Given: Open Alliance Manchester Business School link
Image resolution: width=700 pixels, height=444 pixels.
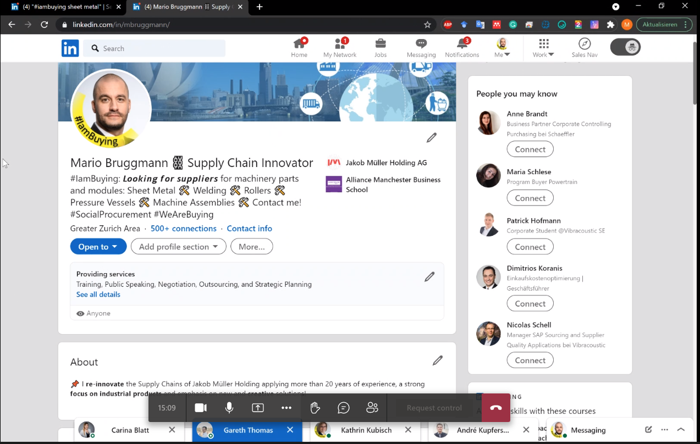Looking at the screenshot, I should pos(383,185).
